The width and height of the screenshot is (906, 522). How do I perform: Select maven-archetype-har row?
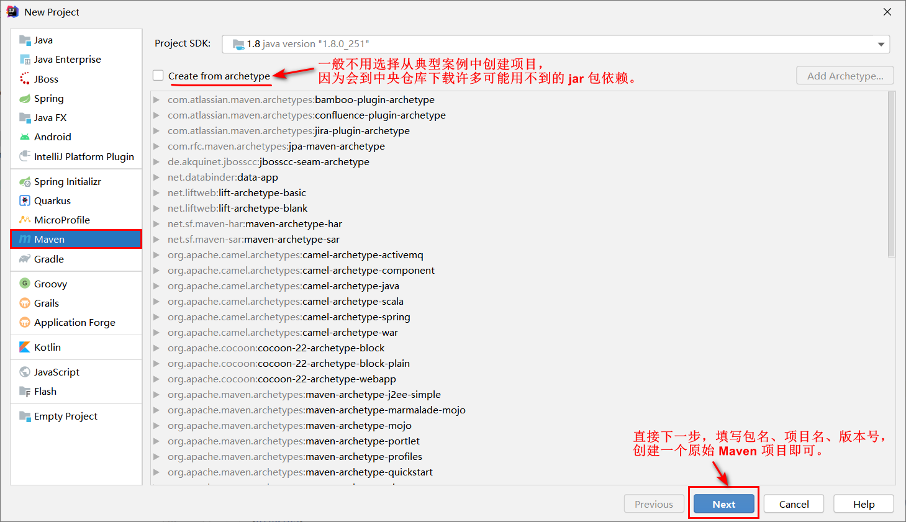[519, 223]
